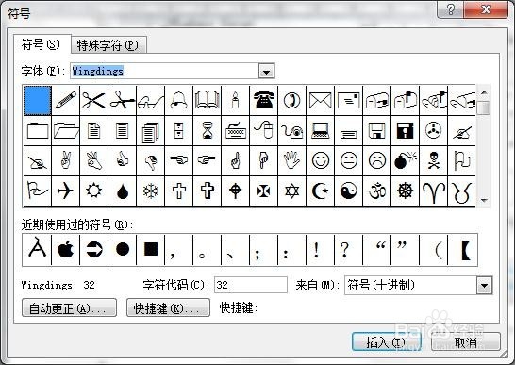Select the open book symbol
Viewport: 515px width, 365px height.
point(207,100)
